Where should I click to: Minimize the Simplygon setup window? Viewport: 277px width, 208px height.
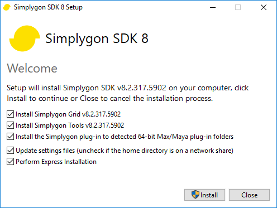pos(213,7)
